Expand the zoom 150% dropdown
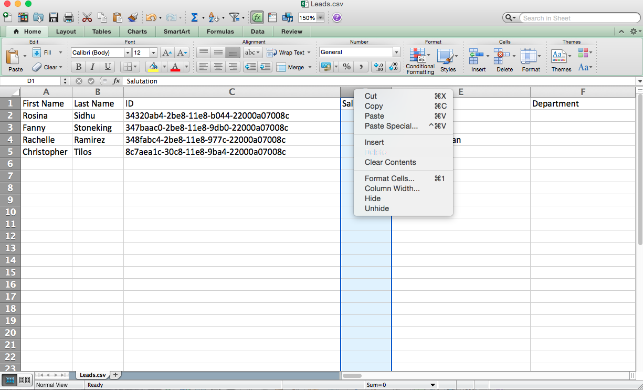Screen dimensions: 643x390 [320, 17]
